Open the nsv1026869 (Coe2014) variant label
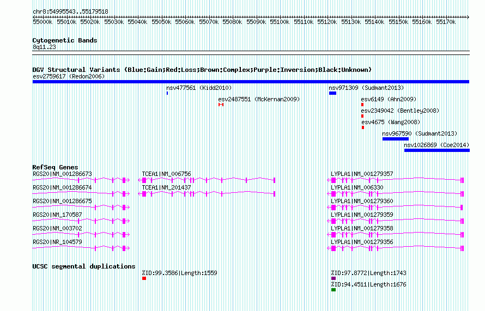The width and height of the screenshot is (485, 311). 436,145
